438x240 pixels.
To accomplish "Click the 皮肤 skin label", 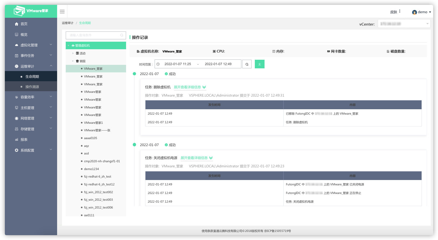I will click(x=394, y=12).
